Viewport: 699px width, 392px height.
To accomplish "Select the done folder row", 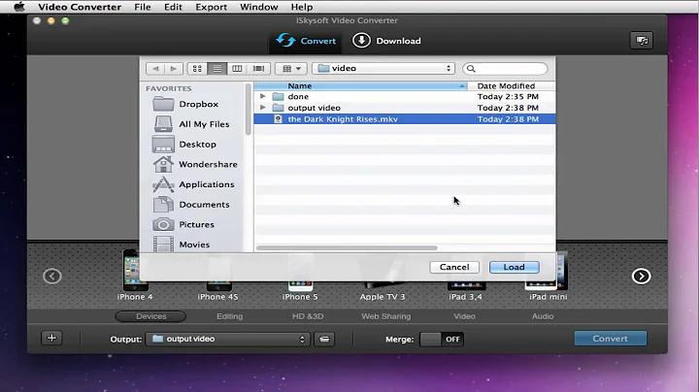I will (405, 96).
